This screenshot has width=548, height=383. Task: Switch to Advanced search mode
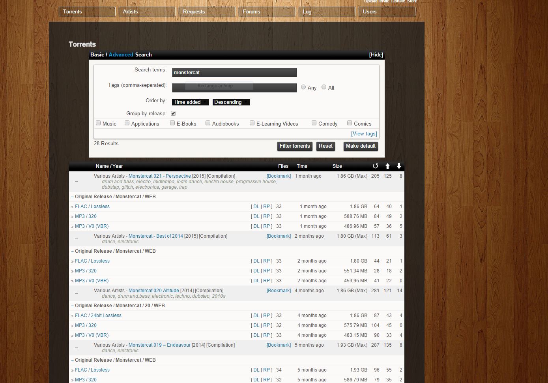[121, 55]
